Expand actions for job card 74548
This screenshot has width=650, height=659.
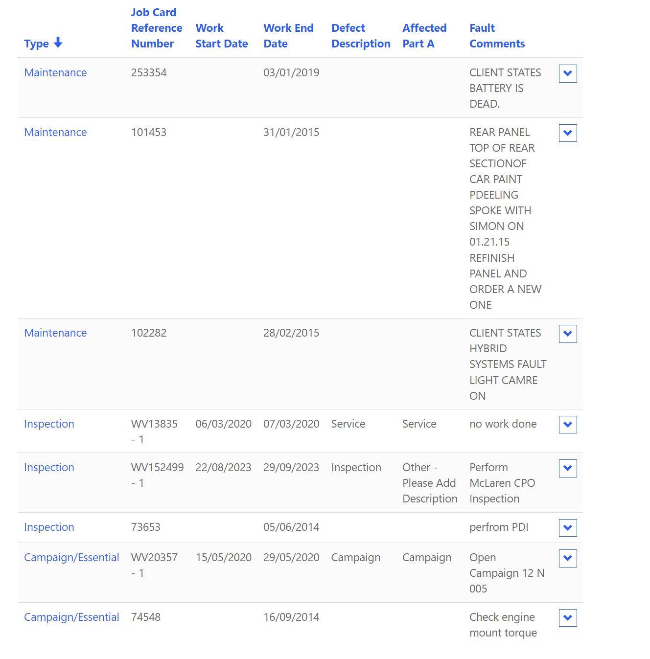567,618
